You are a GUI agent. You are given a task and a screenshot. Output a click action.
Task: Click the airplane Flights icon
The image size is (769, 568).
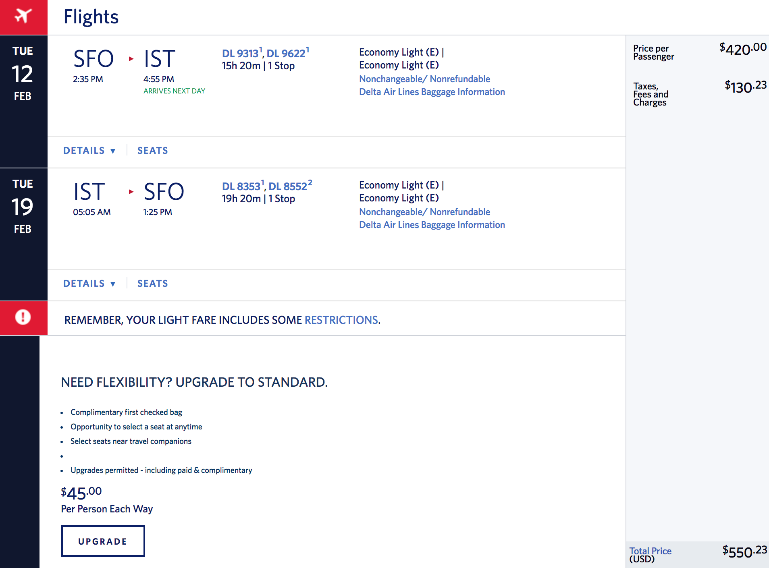coord(23,16)
